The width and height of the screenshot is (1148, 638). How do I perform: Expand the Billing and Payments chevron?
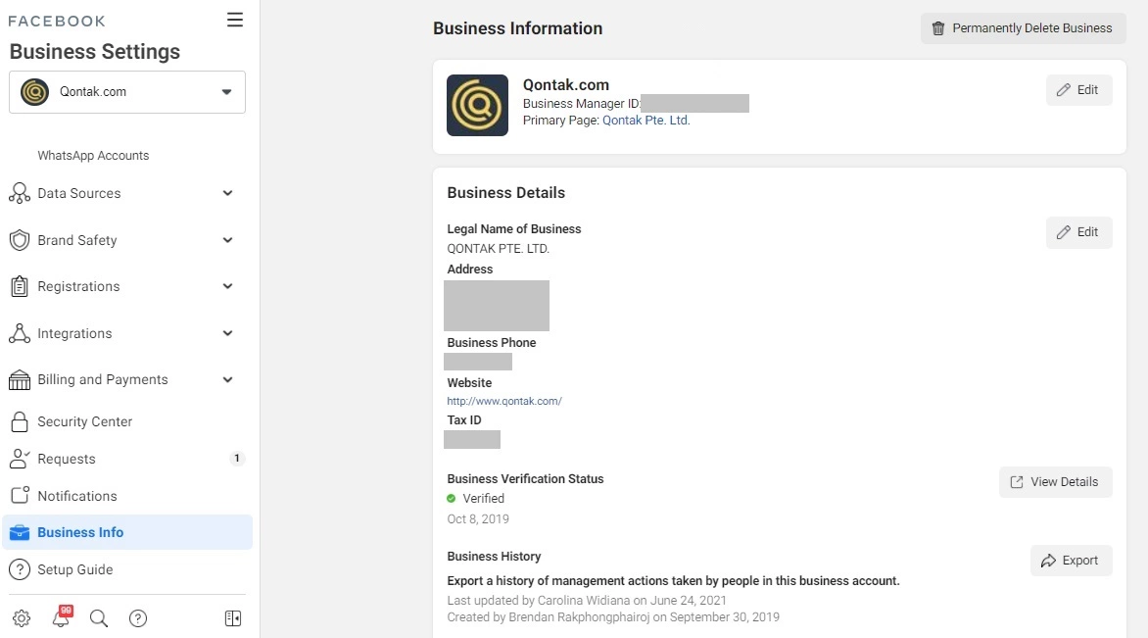click(x=227, y=379)
